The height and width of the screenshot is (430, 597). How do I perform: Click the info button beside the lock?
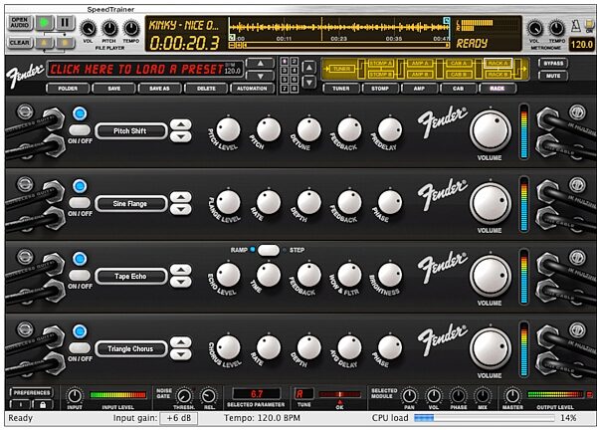(x=20, y=404)
